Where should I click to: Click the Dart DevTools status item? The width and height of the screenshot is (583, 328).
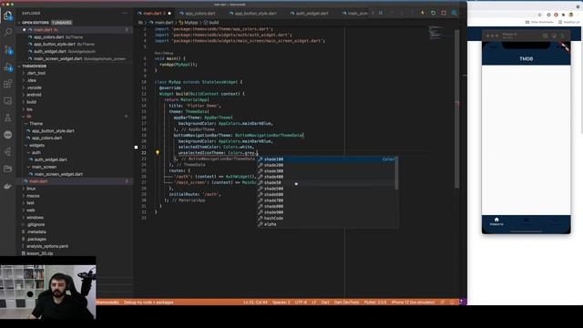pyautogui.click(x=346, y=302)
